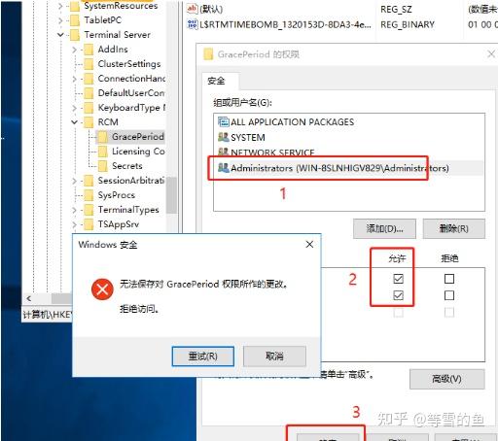Click 取消 in the Windows 安全 dialog
Screen dimensions: 498x441
pos(274,356)
